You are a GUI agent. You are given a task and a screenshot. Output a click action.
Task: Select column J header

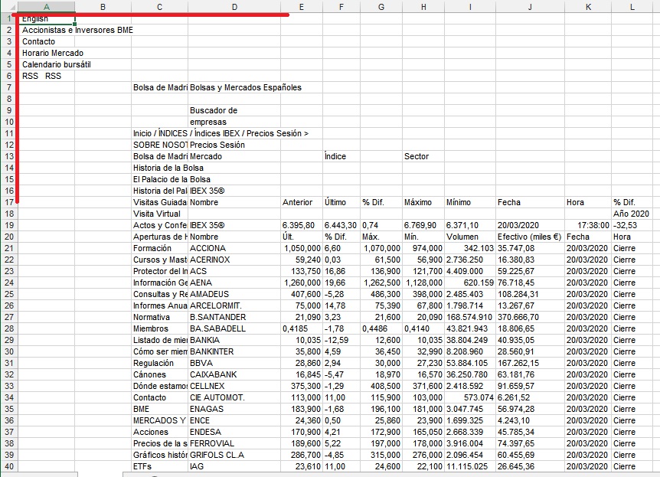530,7
